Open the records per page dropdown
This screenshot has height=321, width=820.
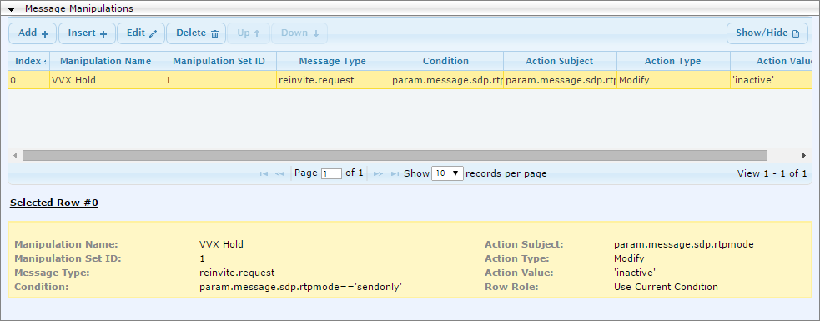pyautogui.click(x=448, y=173)
